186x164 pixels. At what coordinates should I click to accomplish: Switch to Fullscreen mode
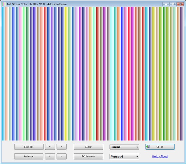[88, 156]
